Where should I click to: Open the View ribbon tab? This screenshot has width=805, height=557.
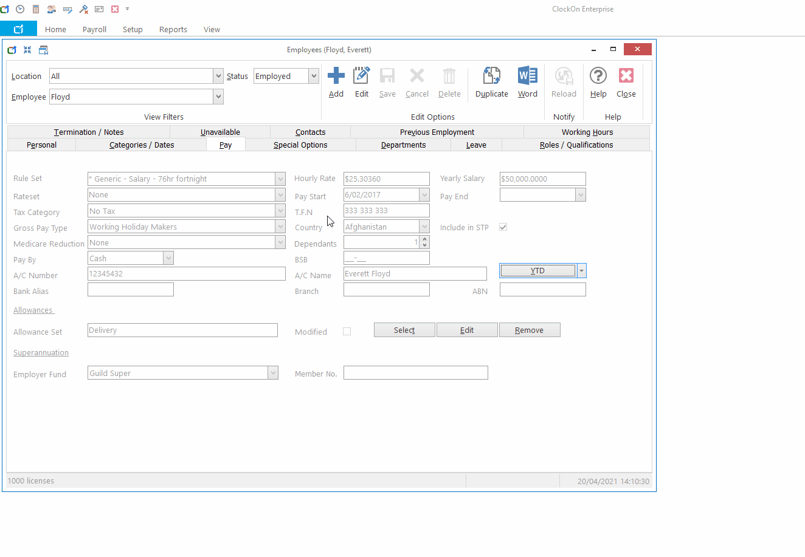pyautogui.click(x=212, y=29)
